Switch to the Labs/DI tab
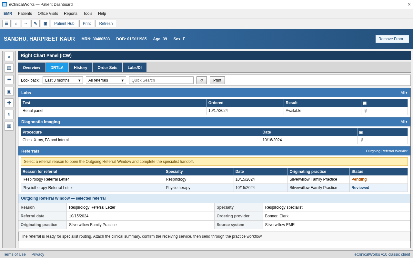This screenshot has height=258, width=413. (x=135, y=67)
